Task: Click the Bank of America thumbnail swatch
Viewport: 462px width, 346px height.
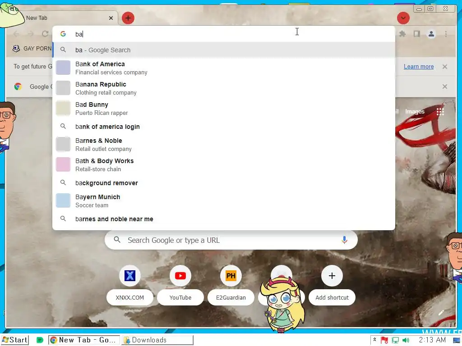Action: click(x=63, y=68)
